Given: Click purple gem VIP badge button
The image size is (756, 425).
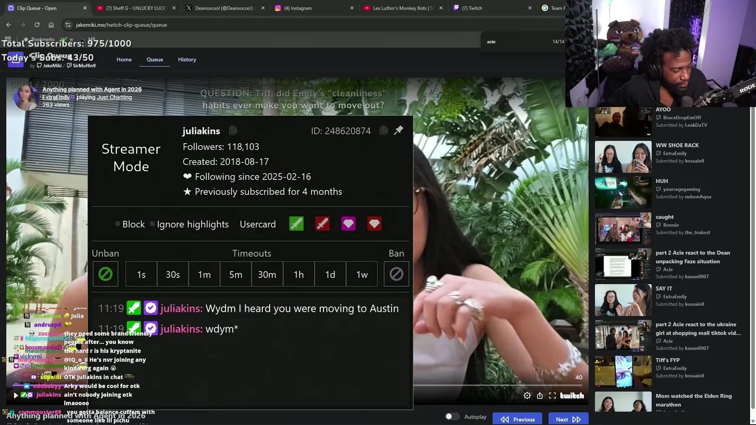Looking at the screenshot, I should tap(348, 224).
